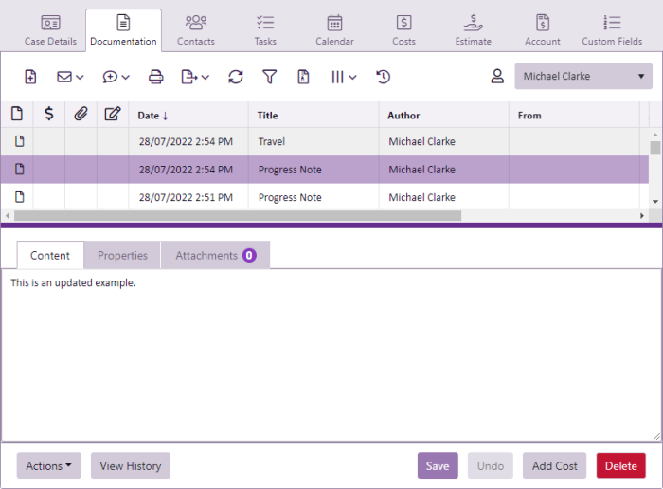Open the Michael Clarke user dropdown
Viewport: 663px width, 489px height.
[x=583, y=77]
